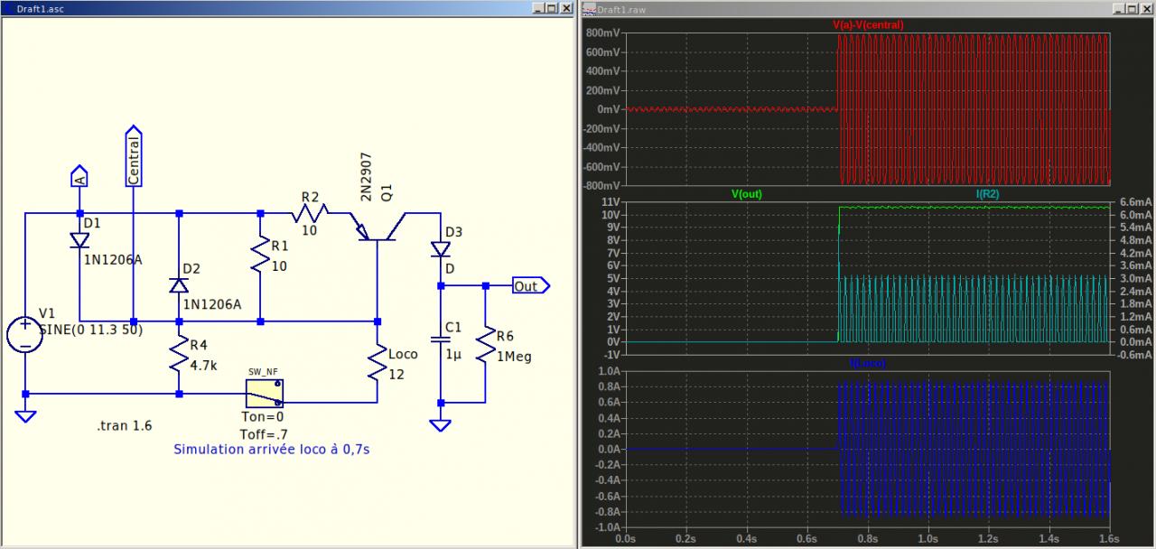
Task: Select the Loco resistor symbol
Action: tap(378, 362)
